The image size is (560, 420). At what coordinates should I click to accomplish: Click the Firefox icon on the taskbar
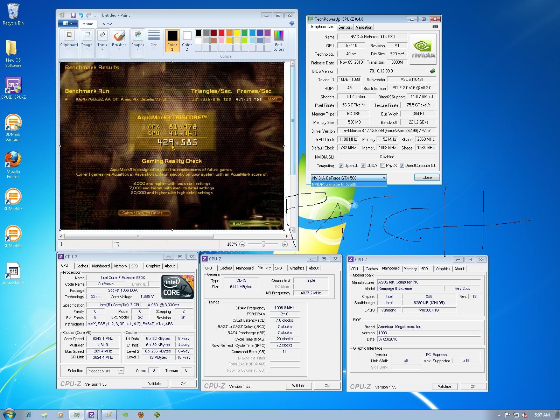(x=141, y=415)
